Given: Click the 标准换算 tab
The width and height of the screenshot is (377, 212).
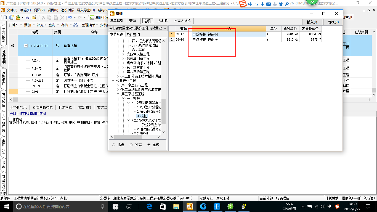Looking at the screenshot, I should pyautogui.click(x=65, y=107).
